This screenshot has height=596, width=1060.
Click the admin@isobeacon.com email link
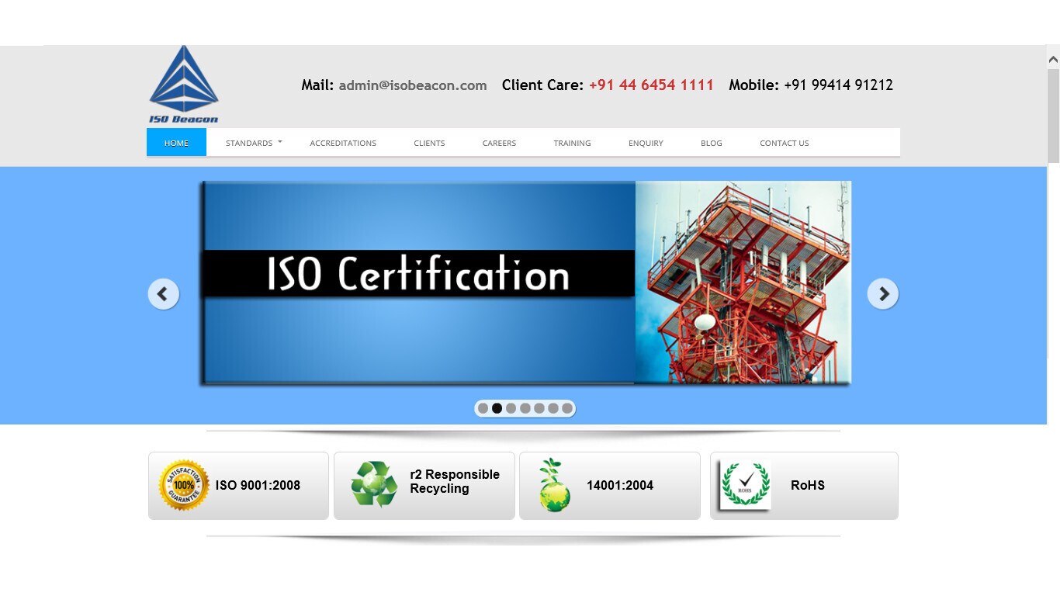413,85
